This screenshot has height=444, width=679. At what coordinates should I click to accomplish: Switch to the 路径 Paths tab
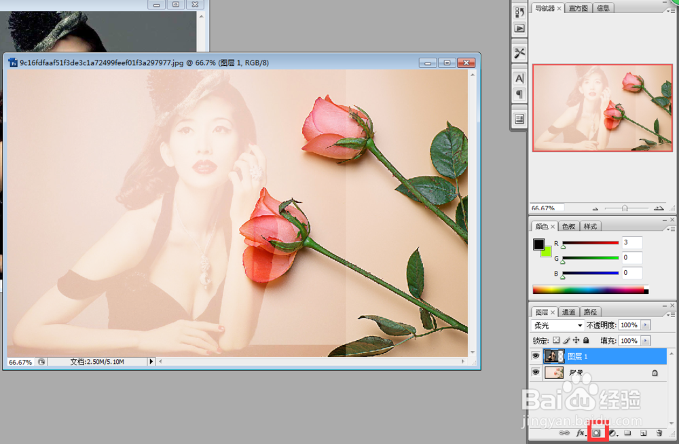[x=590, y=312]
